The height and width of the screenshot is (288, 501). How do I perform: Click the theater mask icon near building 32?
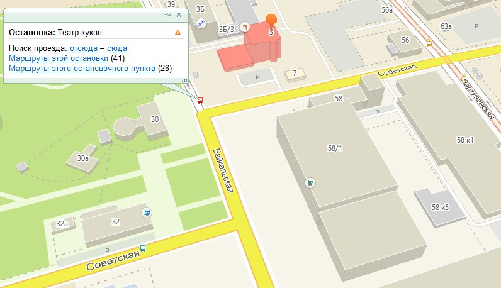147,213
